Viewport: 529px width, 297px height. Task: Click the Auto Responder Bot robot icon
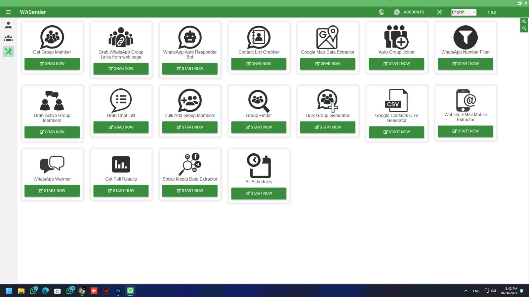point(190,37)
